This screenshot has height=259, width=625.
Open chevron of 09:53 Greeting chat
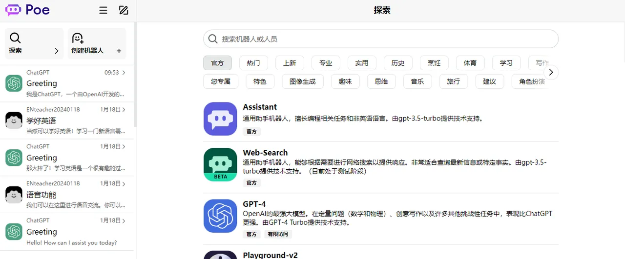point(124,73)
